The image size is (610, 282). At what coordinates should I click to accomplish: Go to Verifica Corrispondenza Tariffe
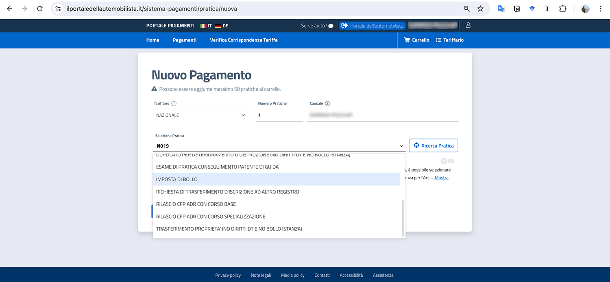tap(244, 40)
